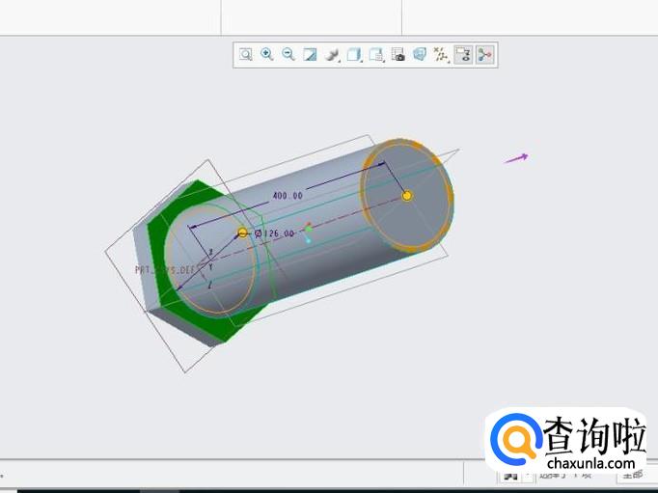Image resolution: width=658 pixels, height=493 pixels.
Task: Click the 400.00 length dimension
Action: tap(288, 196)
